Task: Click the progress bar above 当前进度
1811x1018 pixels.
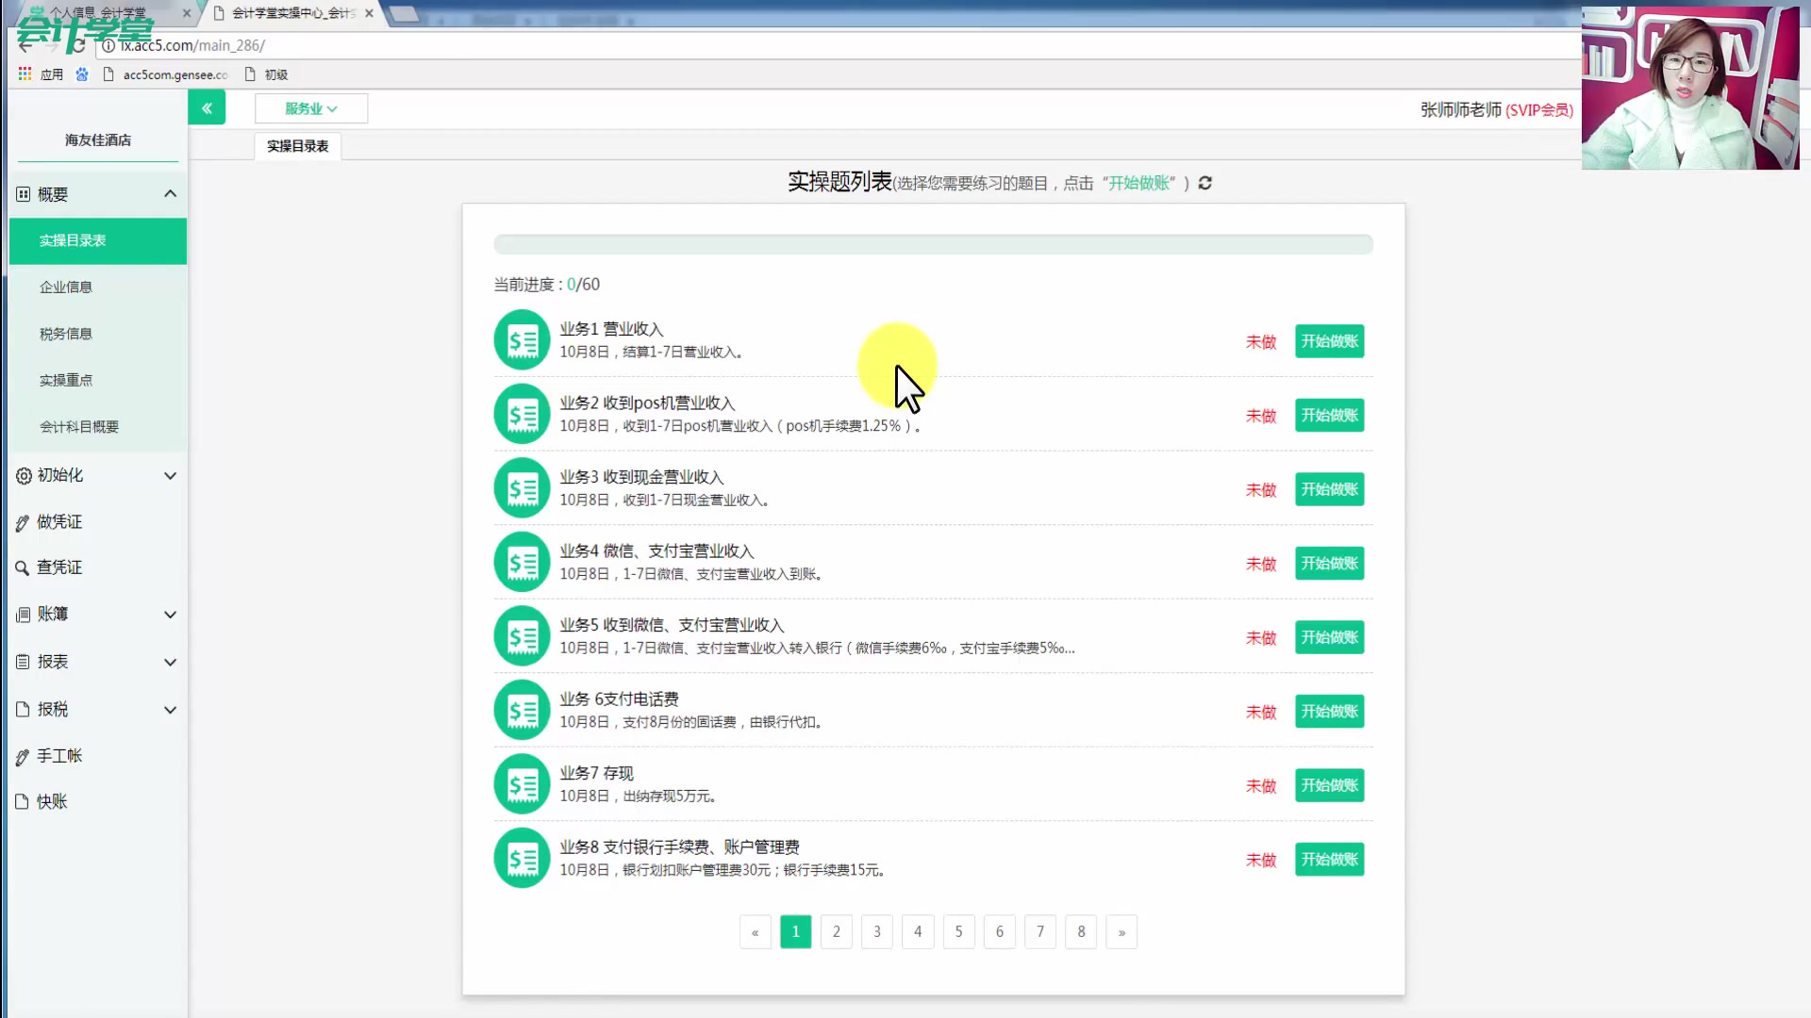Action: coord(933,244)
